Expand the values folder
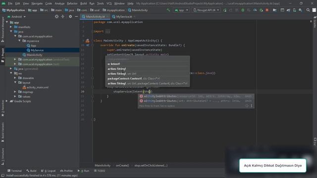Viewport: 317px width, 178px height. [15, 96]
